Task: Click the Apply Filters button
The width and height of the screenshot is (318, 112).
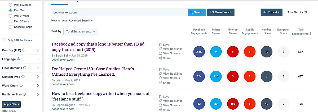Action: click(x=11, y=104)
